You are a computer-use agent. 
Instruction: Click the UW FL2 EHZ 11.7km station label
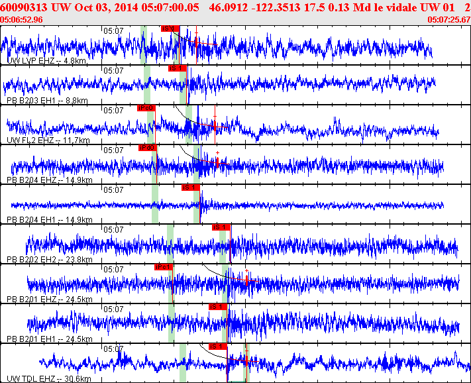pyautogui.click(x=48, y=140)
